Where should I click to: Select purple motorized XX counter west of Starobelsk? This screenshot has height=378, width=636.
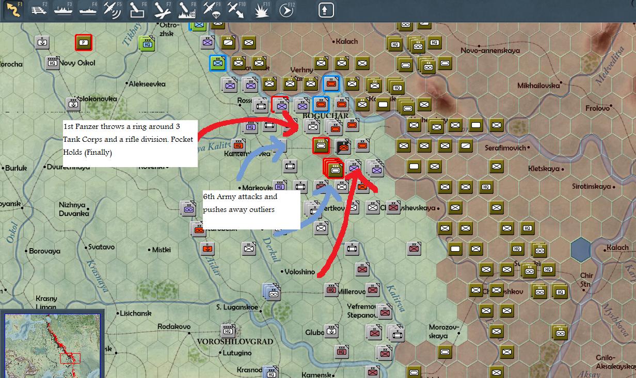[188, 208]
